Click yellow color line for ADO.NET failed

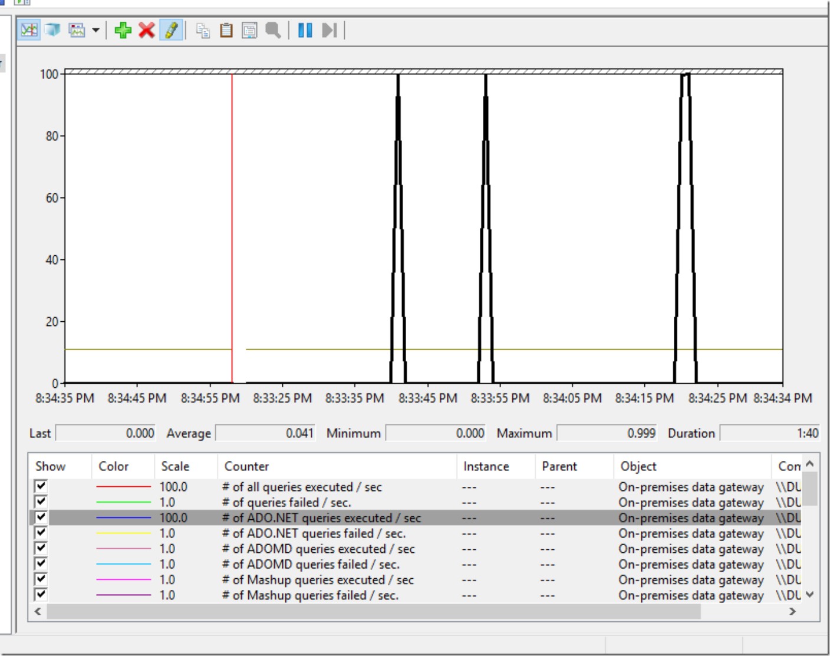click(x=123, y=533)
